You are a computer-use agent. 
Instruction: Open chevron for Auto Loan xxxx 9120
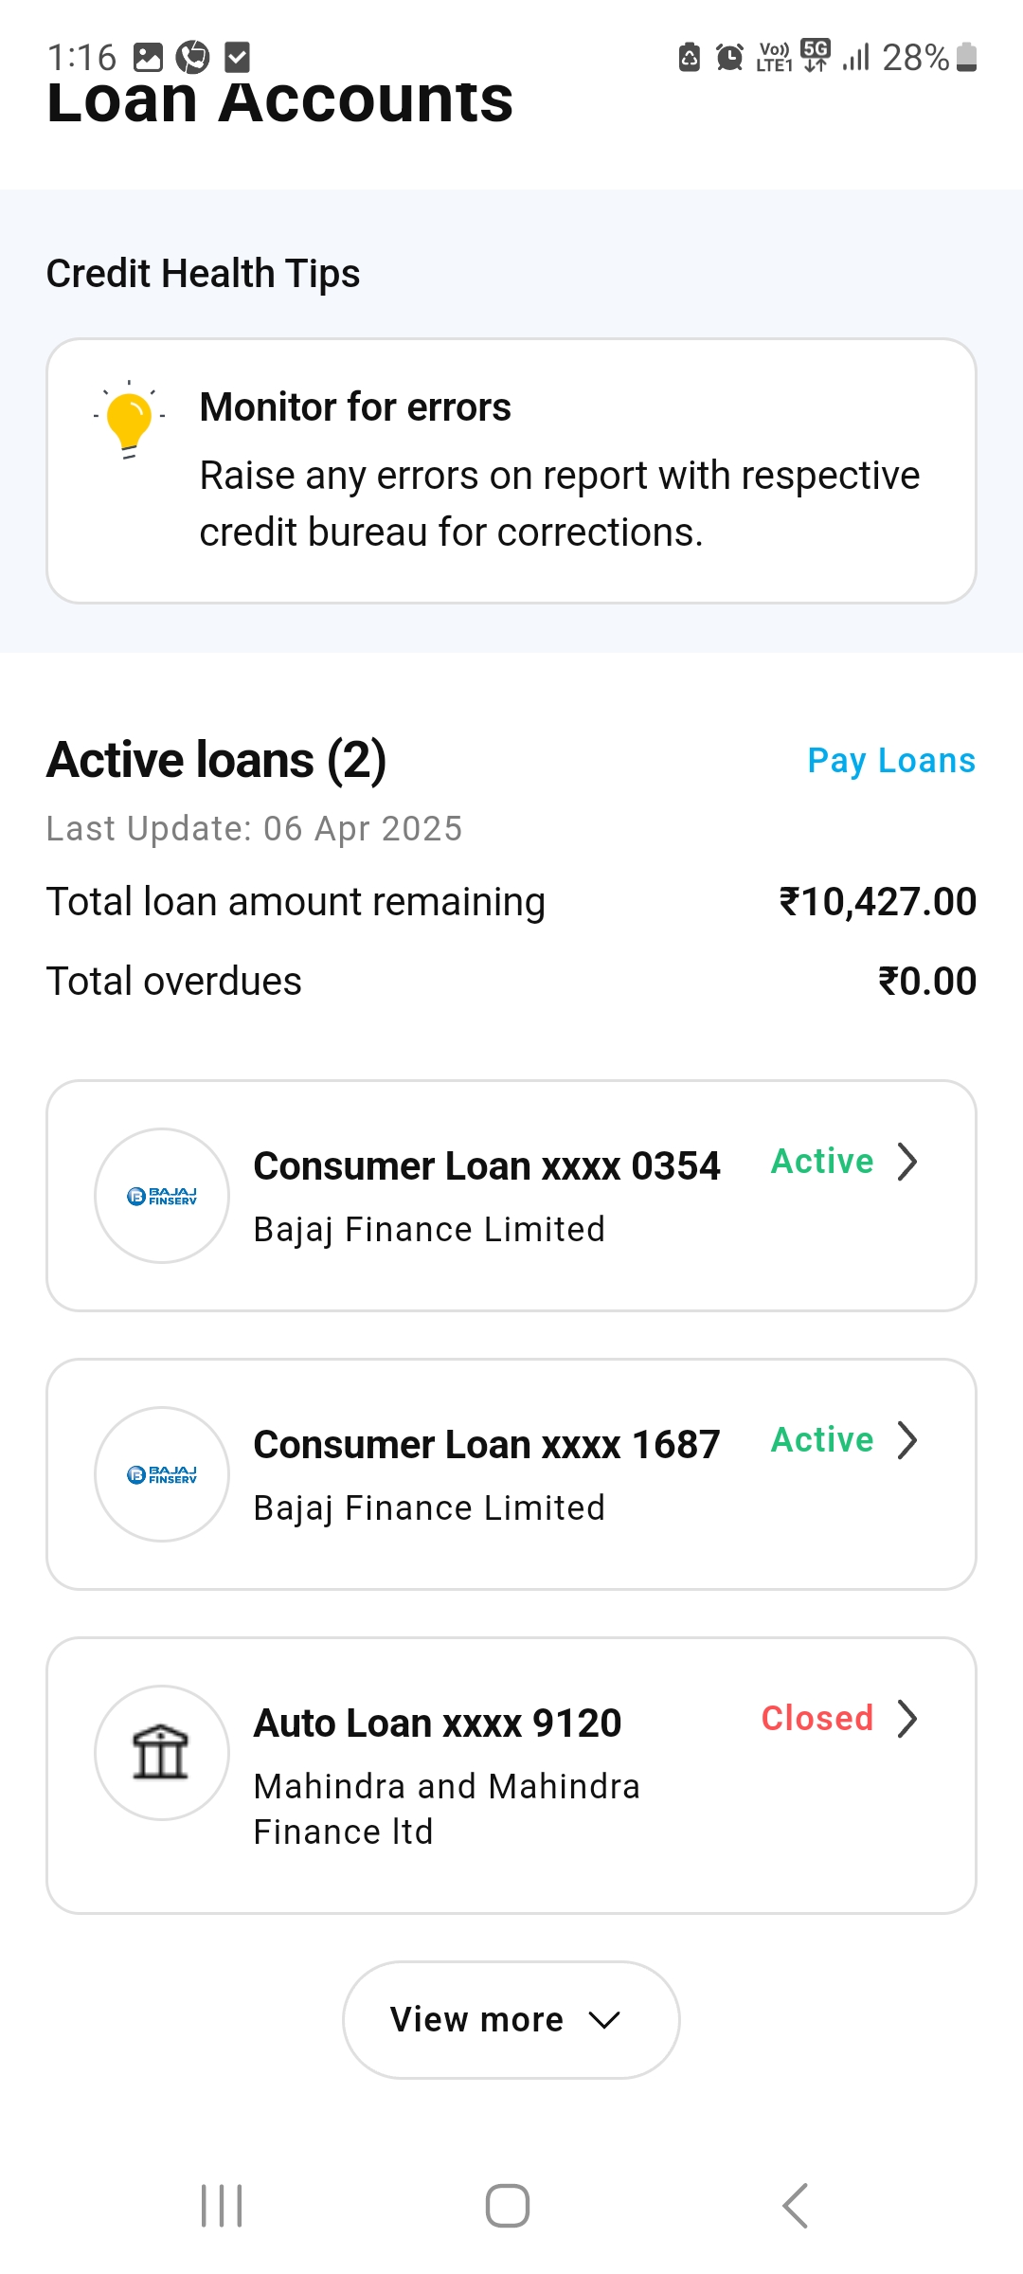[907, 1719]
